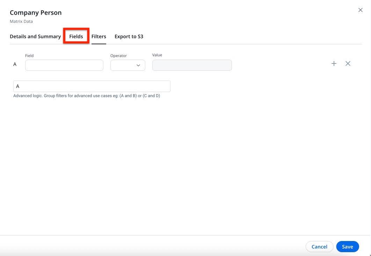
Task: Click the Field label
Action: (29, 56)
